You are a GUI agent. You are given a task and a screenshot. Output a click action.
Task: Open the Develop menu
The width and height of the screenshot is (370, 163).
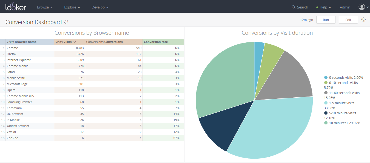coord(100,7)
